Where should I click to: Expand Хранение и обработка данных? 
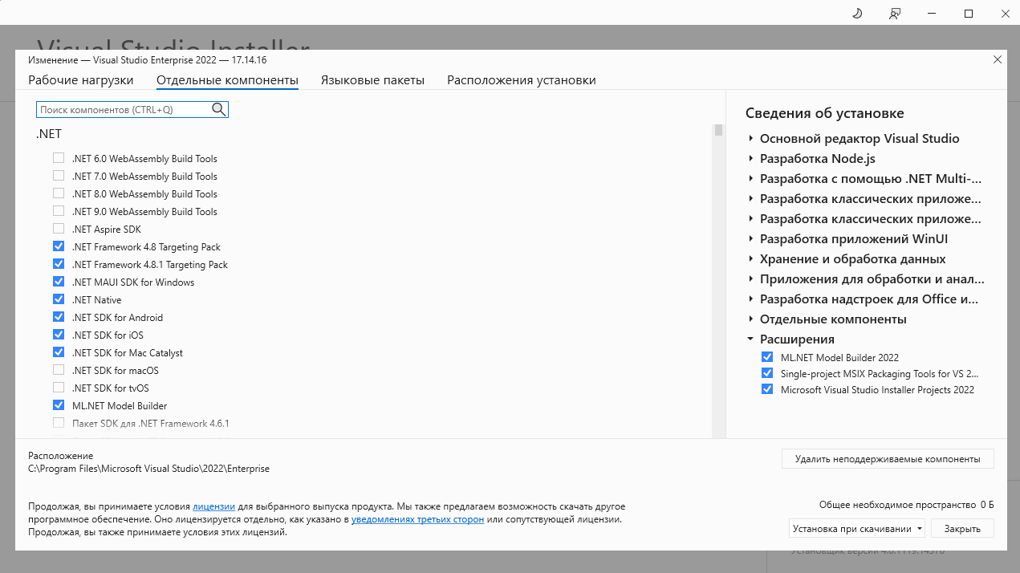point(750,259)
